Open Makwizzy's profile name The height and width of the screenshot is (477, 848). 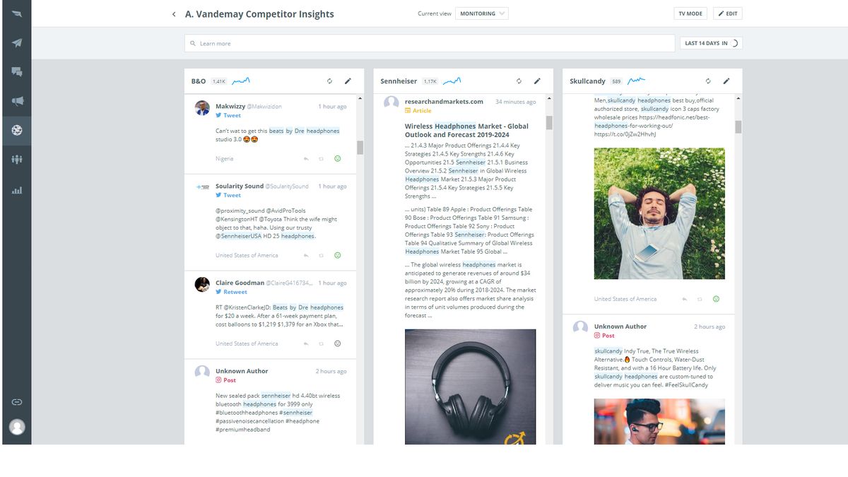pyautogui.click(x=230, y=106)
